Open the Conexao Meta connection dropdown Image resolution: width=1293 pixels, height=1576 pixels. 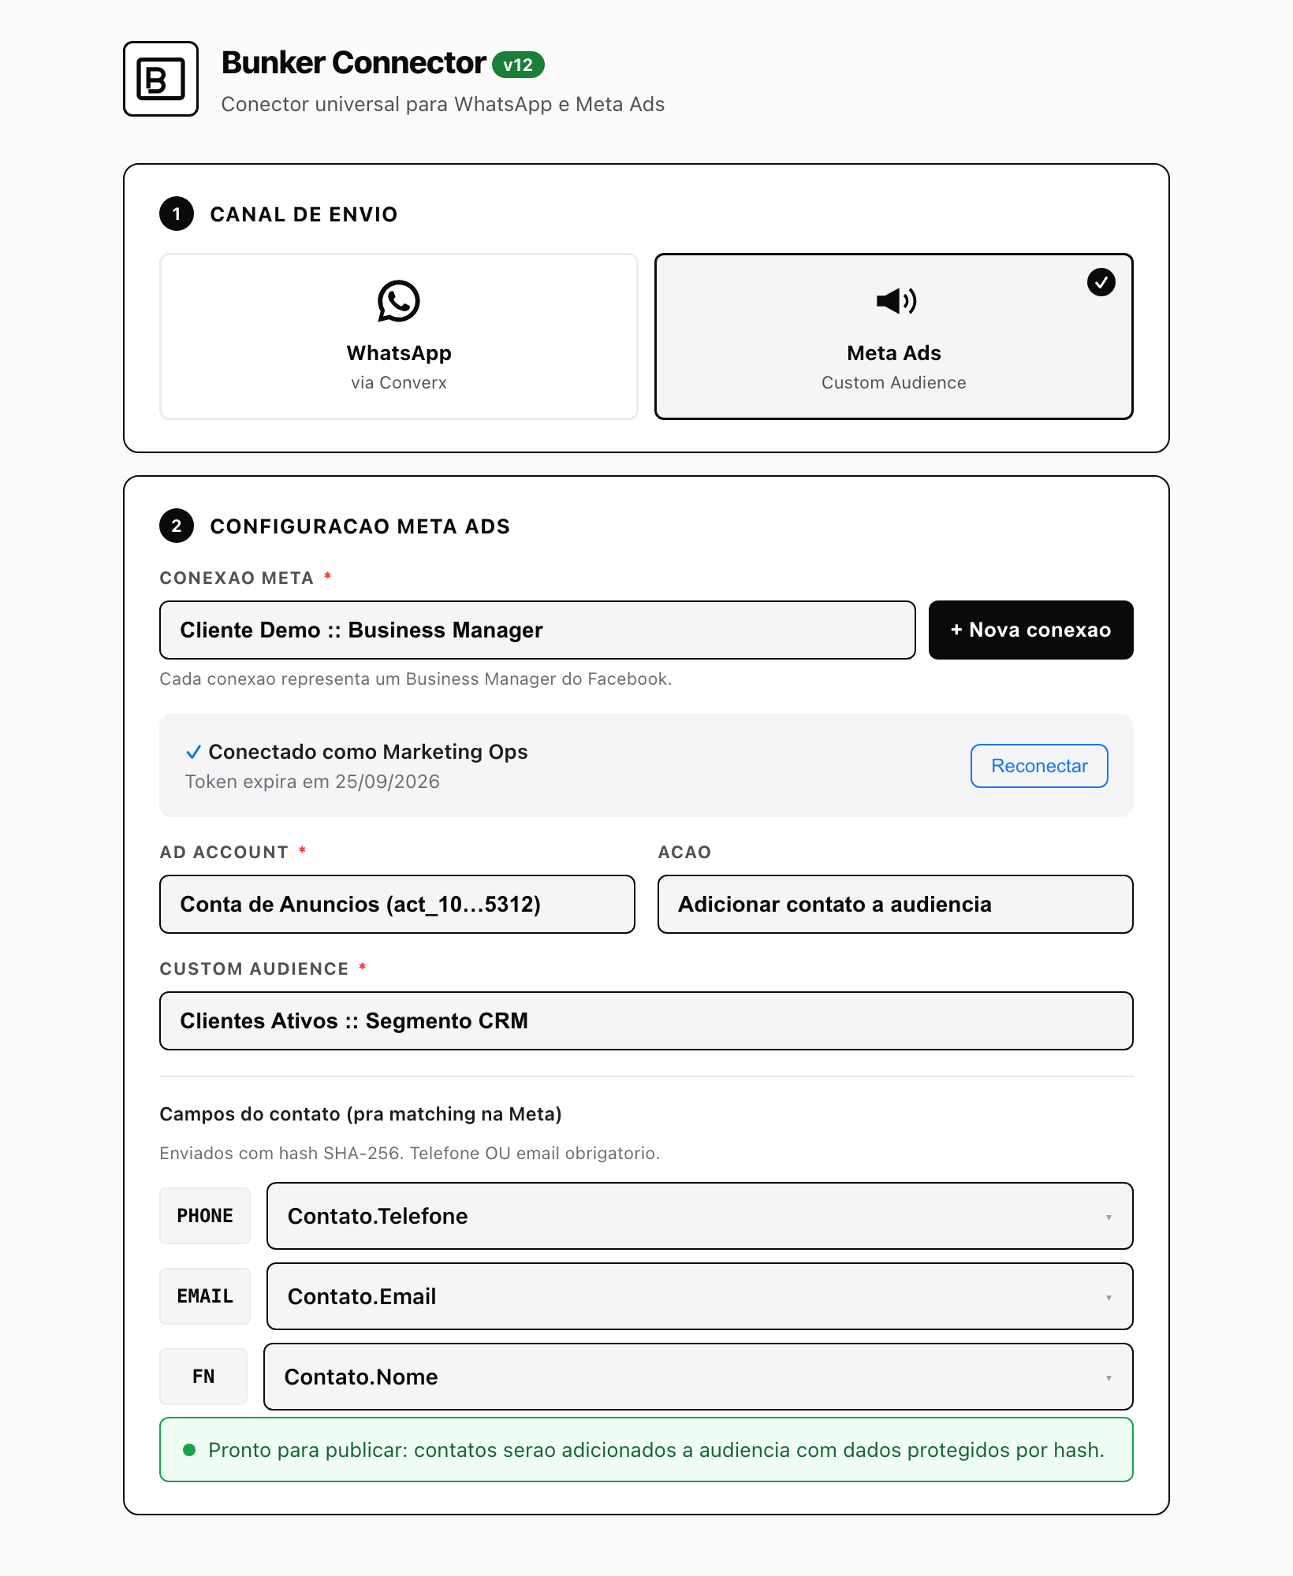538,630
